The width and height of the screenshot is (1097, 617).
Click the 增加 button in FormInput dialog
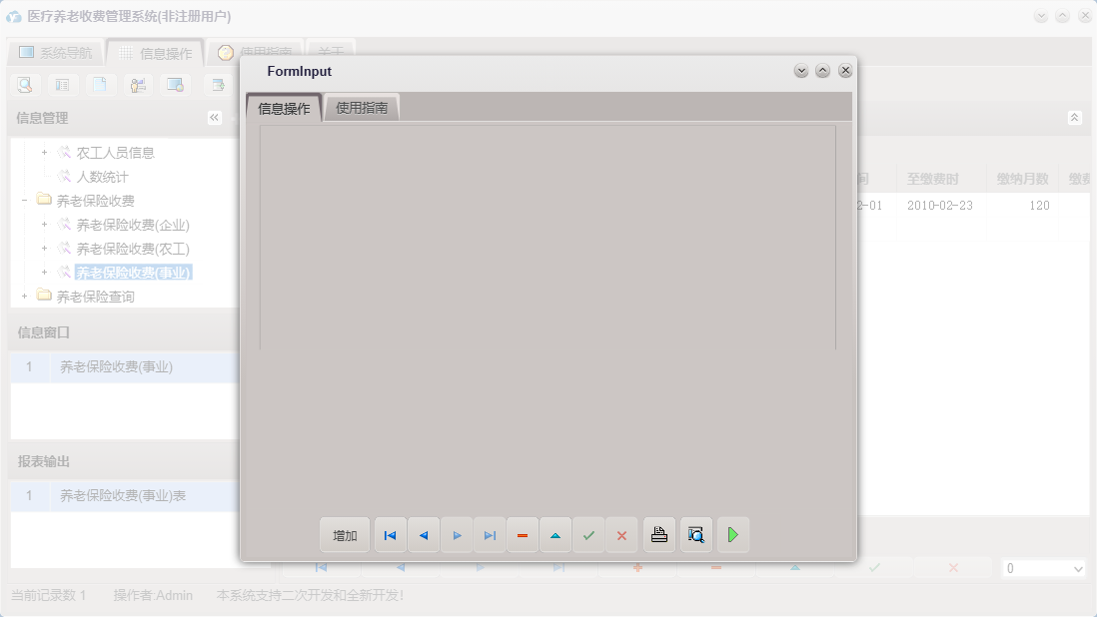tap(345, 535)
